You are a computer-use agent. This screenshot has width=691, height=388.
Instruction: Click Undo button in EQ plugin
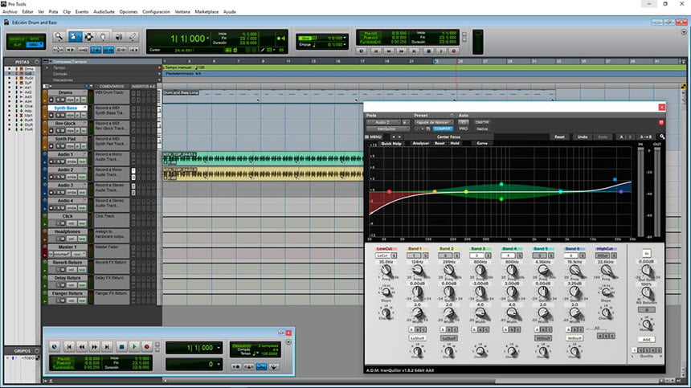pos(583,137)
